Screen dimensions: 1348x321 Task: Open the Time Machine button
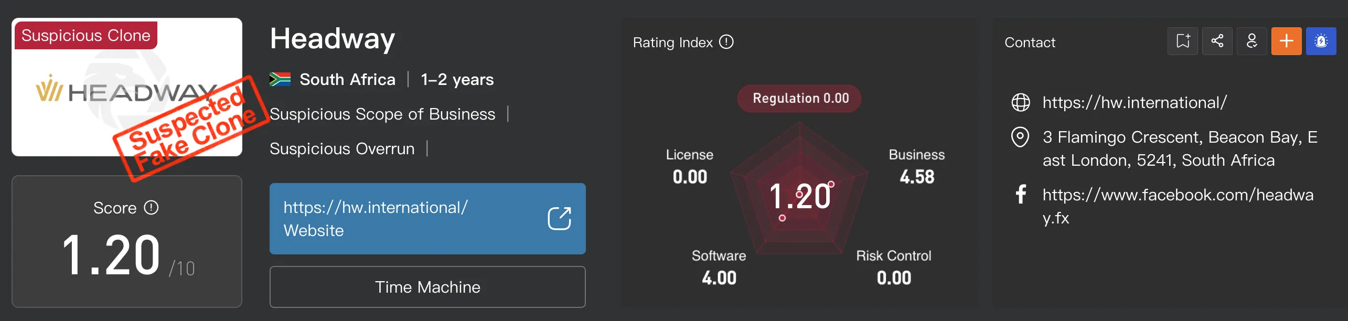pos(427,287)
